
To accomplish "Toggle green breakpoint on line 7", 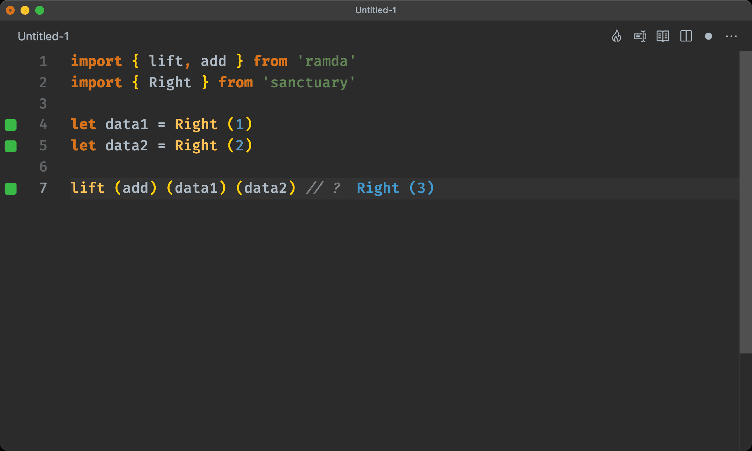I will [12, 188].
